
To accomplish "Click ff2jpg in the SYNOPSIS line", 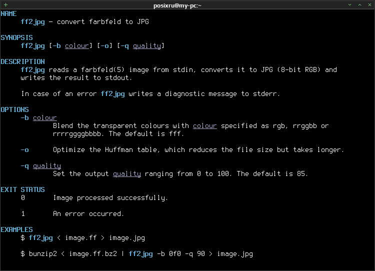I will point(33,46).
